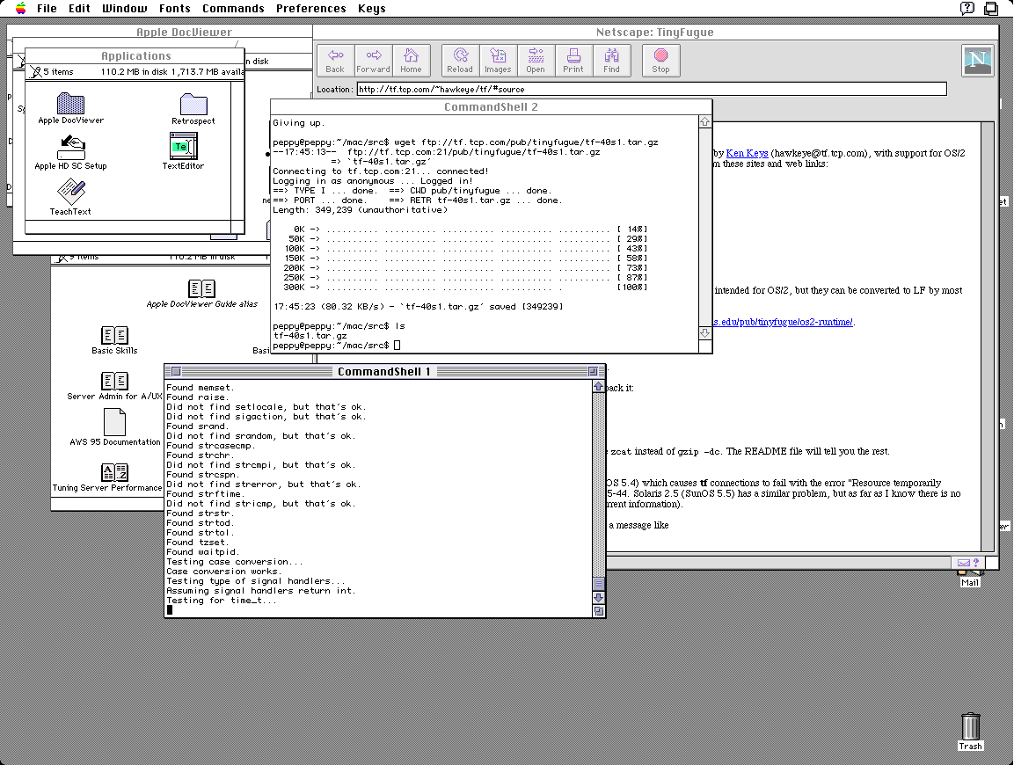Click CommandShell 1 scroll down arrow

pos(599,598)
